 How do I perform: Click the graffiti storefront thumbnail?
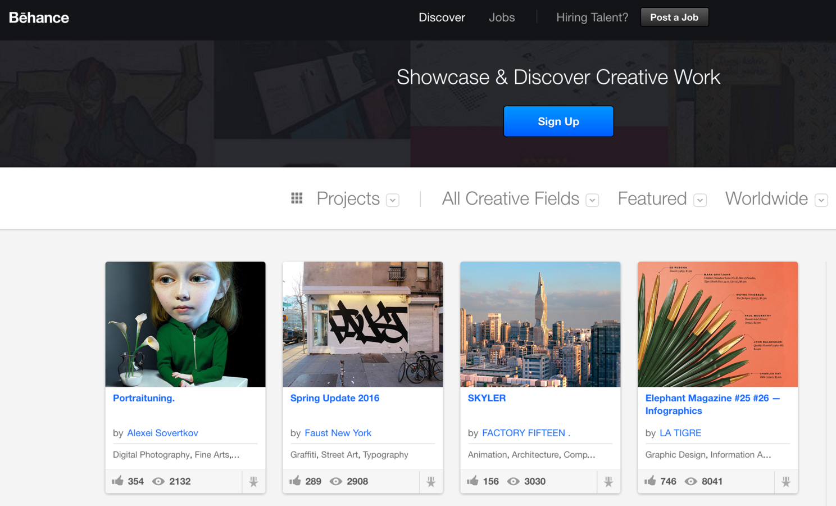(x=363, y=324)
